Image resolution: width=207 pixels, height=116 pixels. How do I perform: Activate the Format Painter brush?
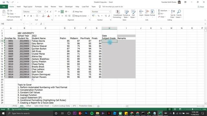click(14, 17)
